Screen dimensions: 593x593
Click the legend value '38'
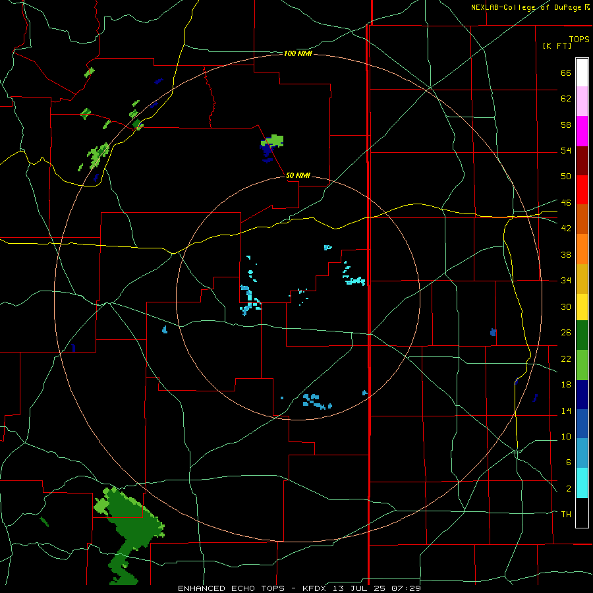(566, 254)
